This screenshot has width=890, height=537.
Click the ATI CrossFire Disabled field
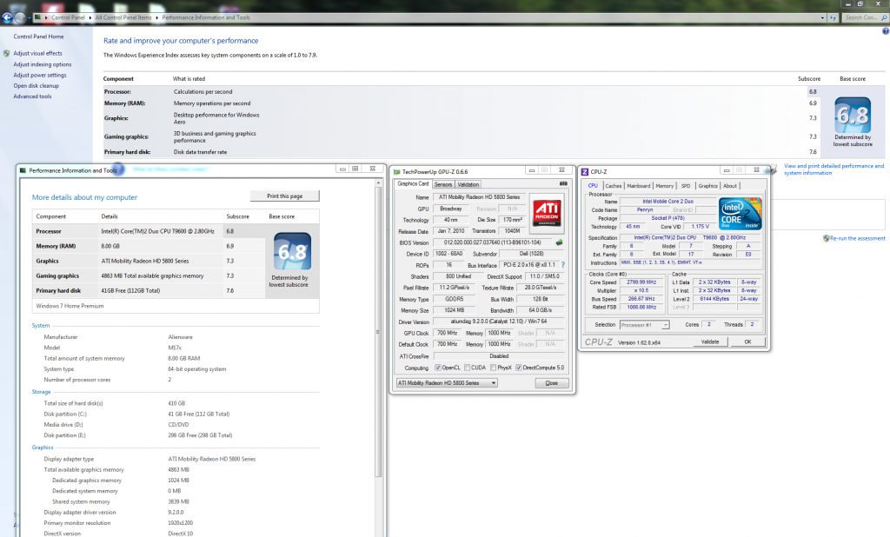coord(499,356)
